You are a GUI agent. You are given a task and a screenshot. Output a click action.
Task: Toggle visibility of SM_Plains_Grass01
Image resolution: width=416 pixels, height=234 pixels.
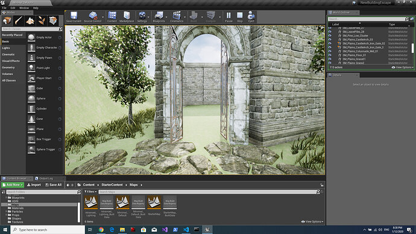coord(330,59)
